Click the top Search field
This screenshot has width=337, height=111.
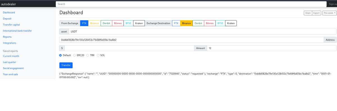191,4
